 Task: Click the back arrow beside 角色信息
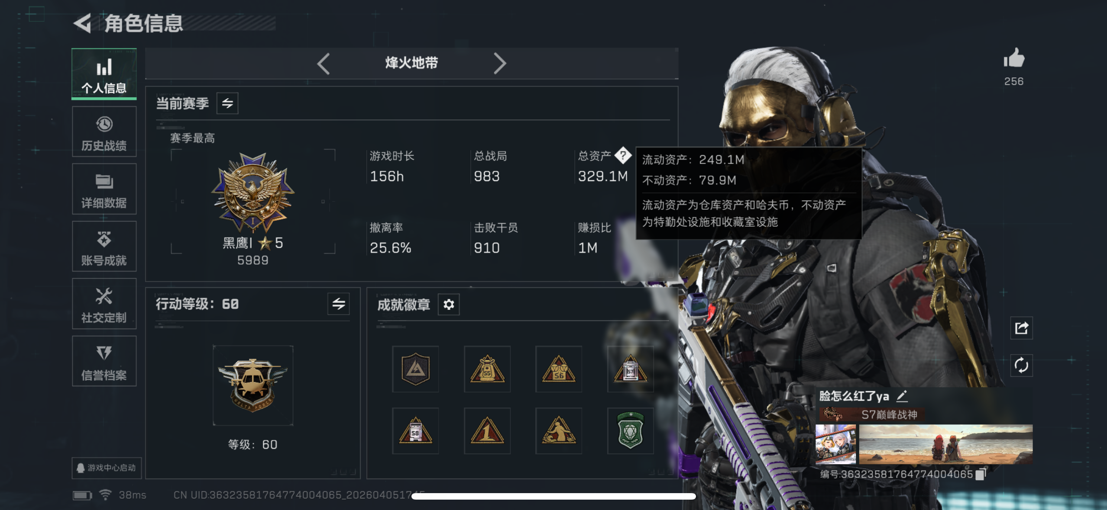pos(82,23)
